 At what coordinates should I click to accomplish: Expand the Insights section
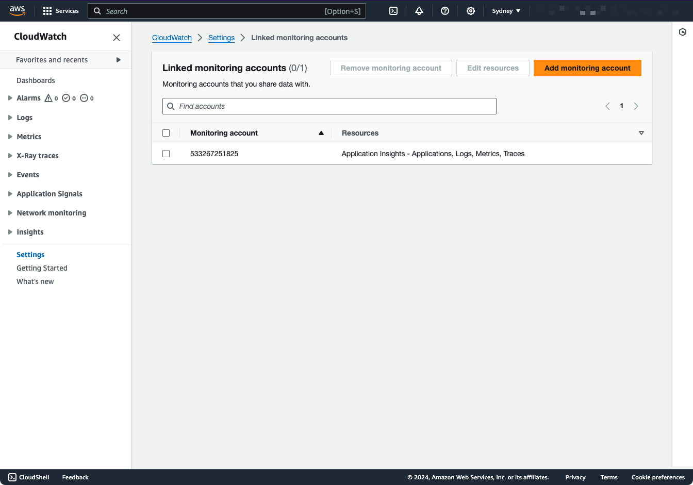[x=10, y=232]
